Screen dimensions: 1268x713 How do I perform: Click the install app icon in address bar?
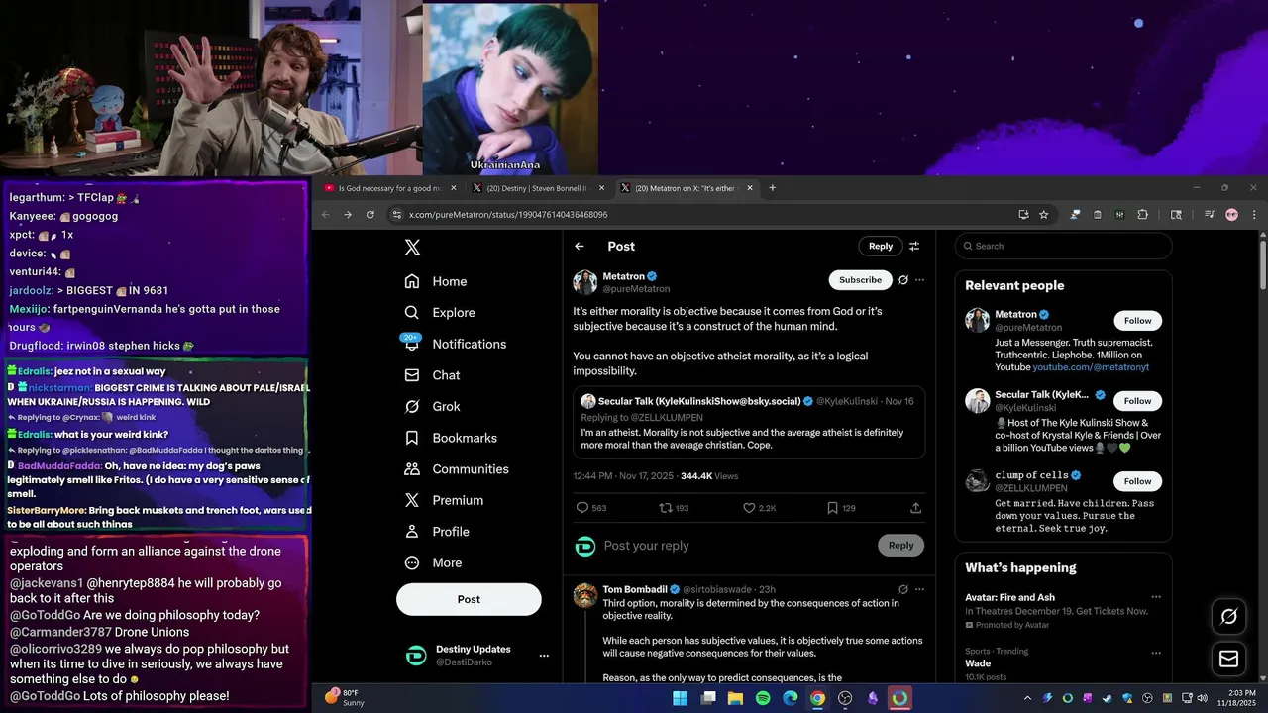click(1023, 214)
